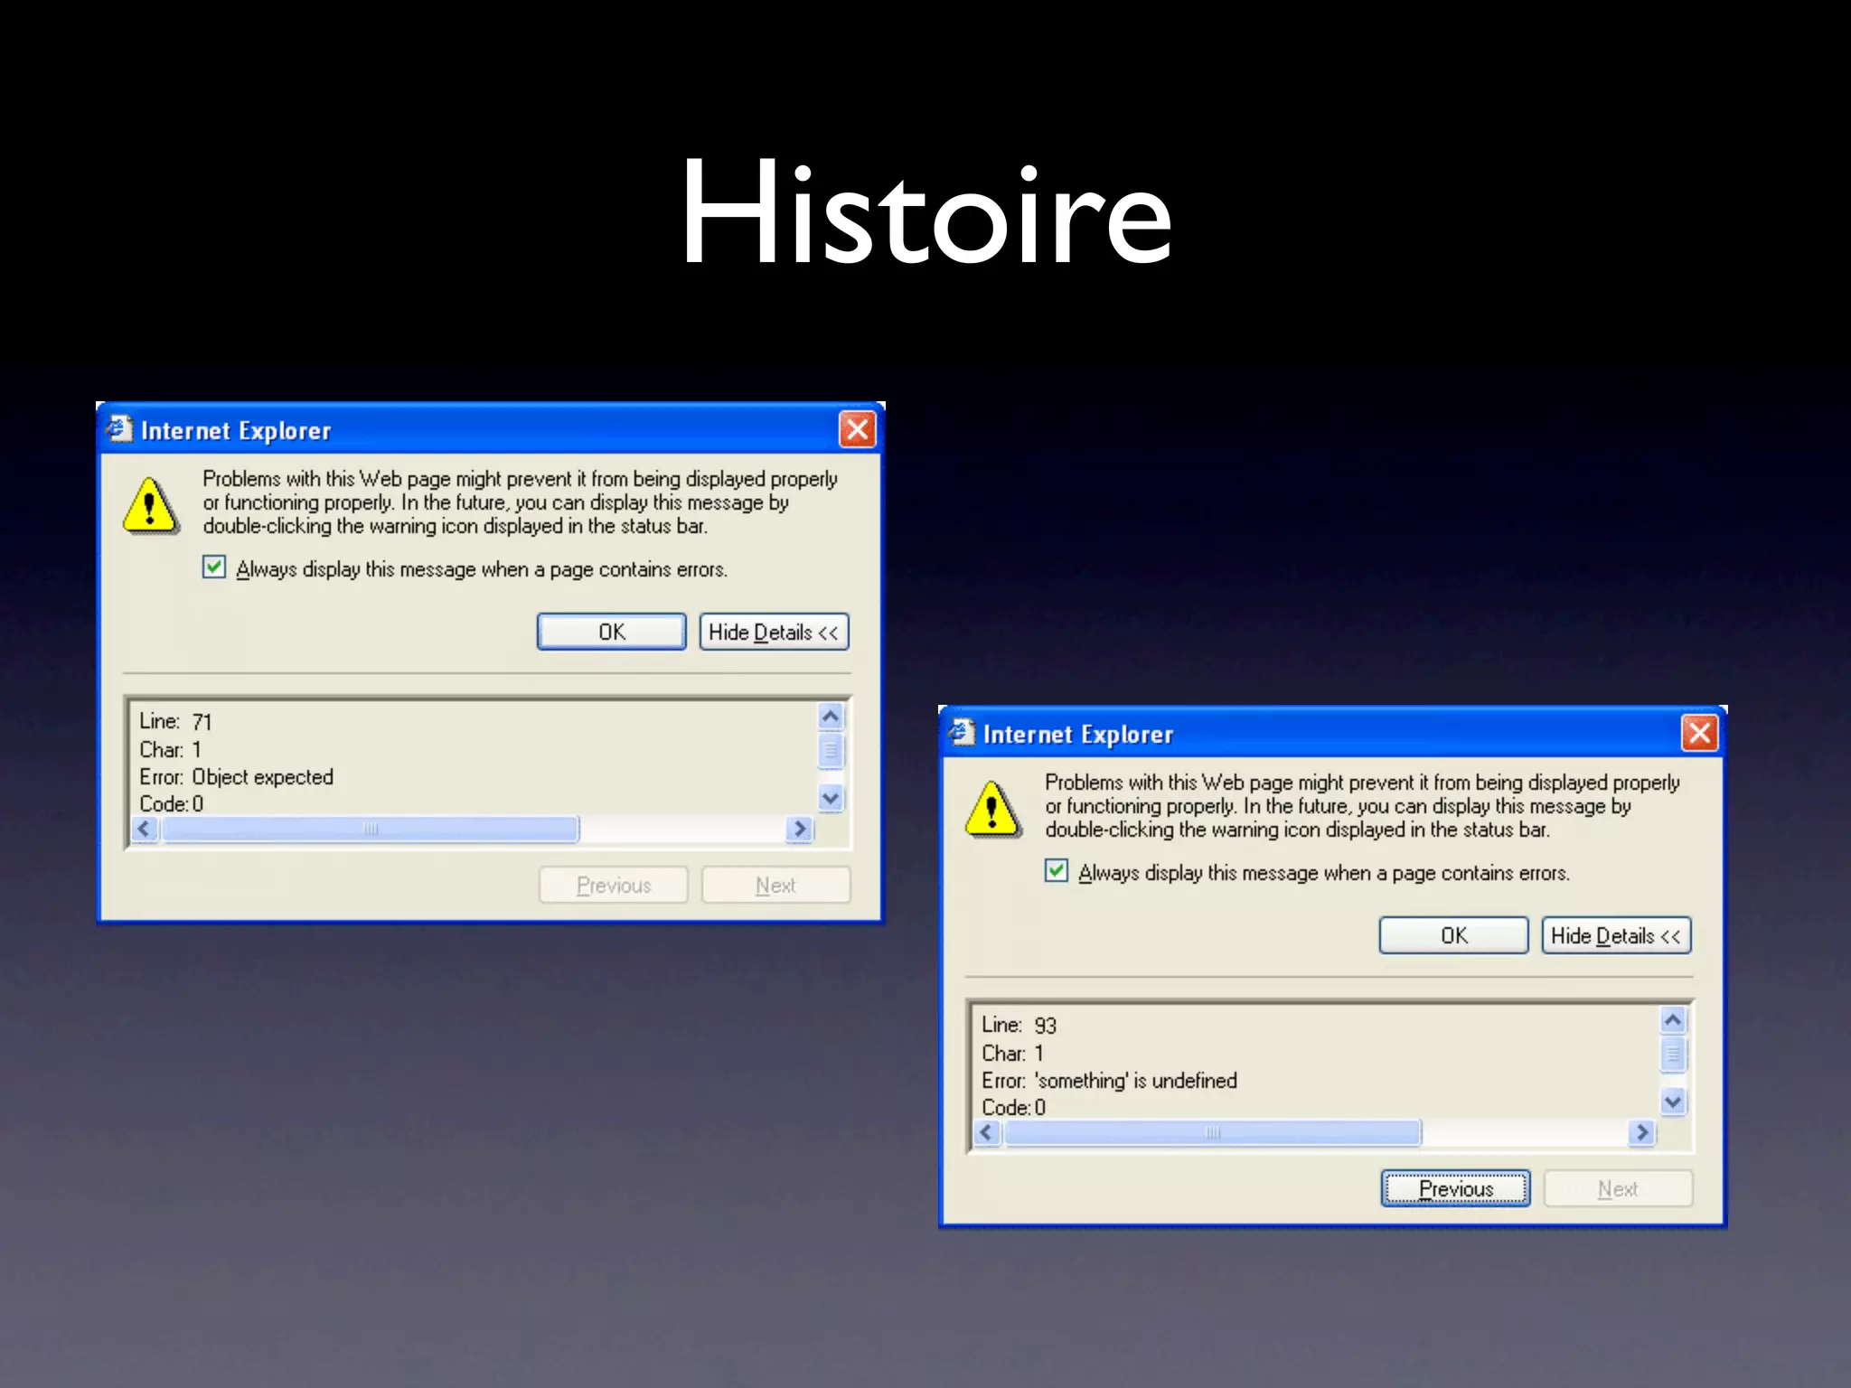Click the 'Code: 0' text in the Line 71 dialog

172,804
